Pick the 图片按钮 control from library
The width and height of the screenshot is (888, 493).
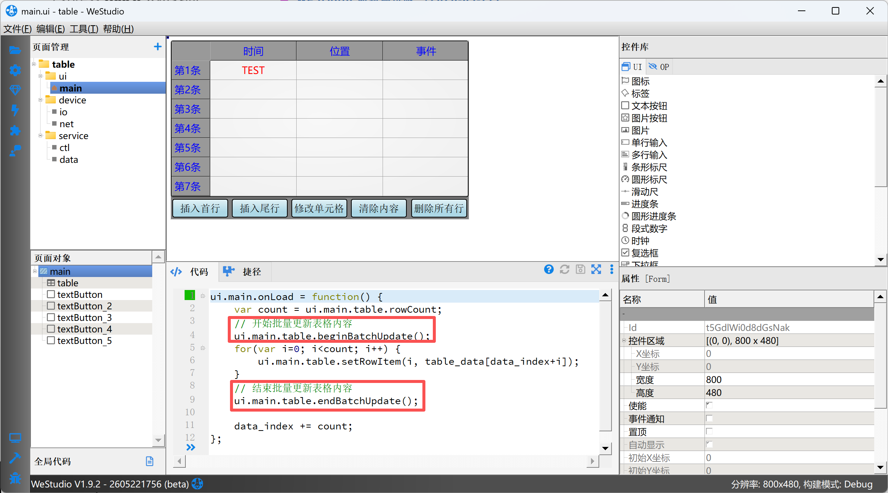[x=645, y=118]
